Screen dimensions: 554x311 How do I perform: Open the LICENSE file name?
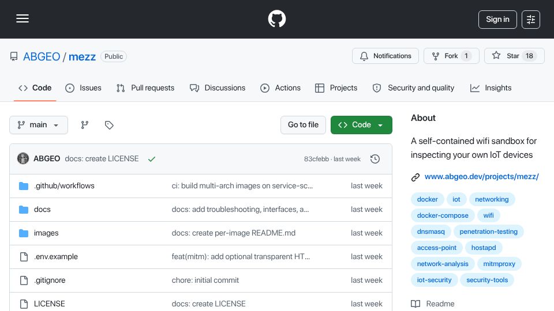coord(50,304)
